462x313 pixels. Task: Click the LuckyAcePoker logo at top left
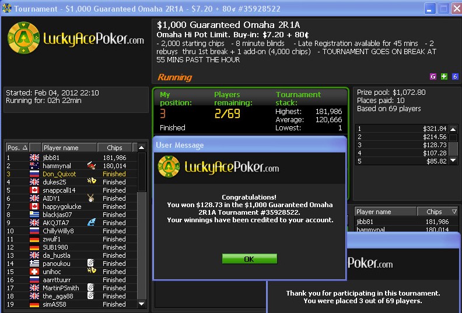click(76, 38)
